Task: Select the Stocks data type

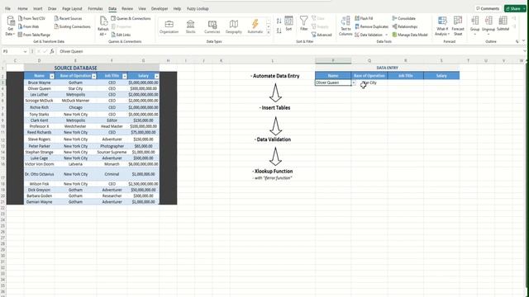Action: pos(191,26)
